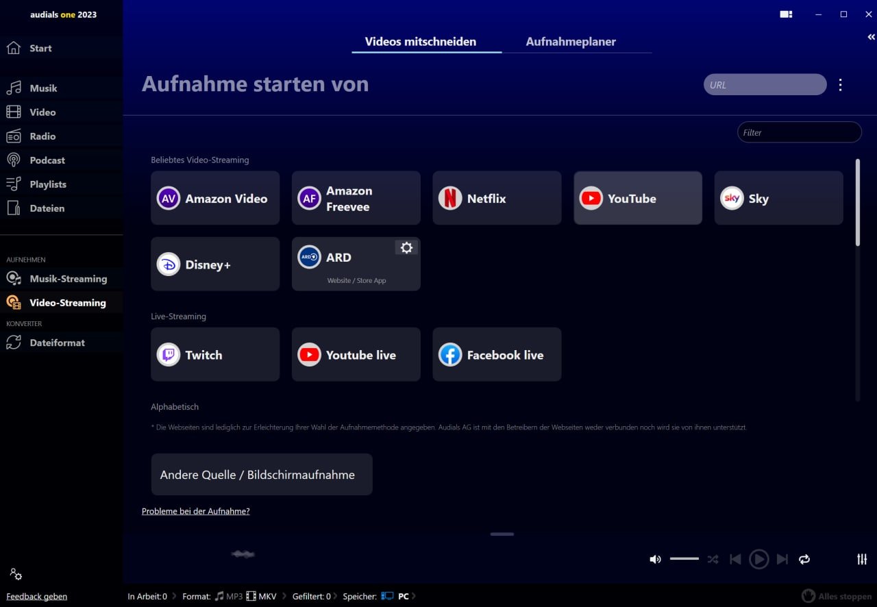
Task: Select the Videos mitschneiden tab
Action: (x=421, y=42)
